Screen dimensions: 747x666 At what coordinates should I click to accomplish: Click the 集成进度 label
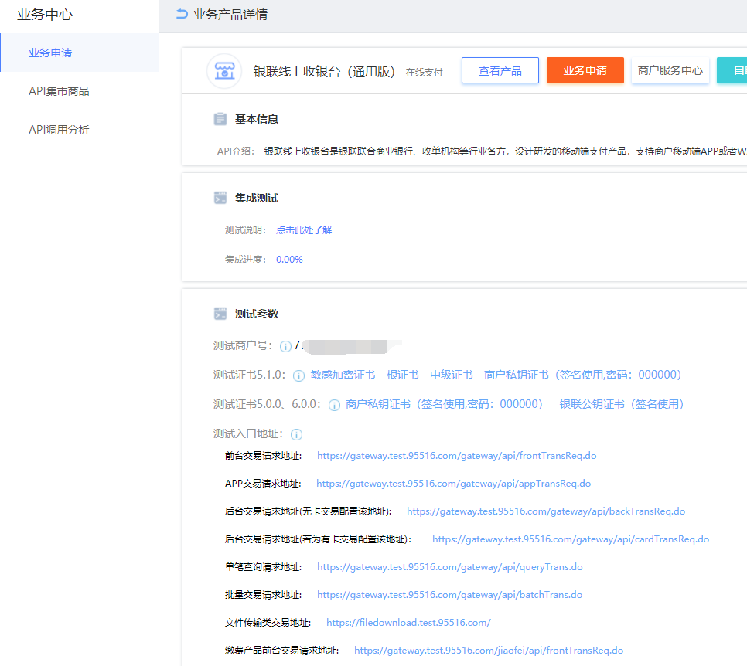(x=245, y=260)
